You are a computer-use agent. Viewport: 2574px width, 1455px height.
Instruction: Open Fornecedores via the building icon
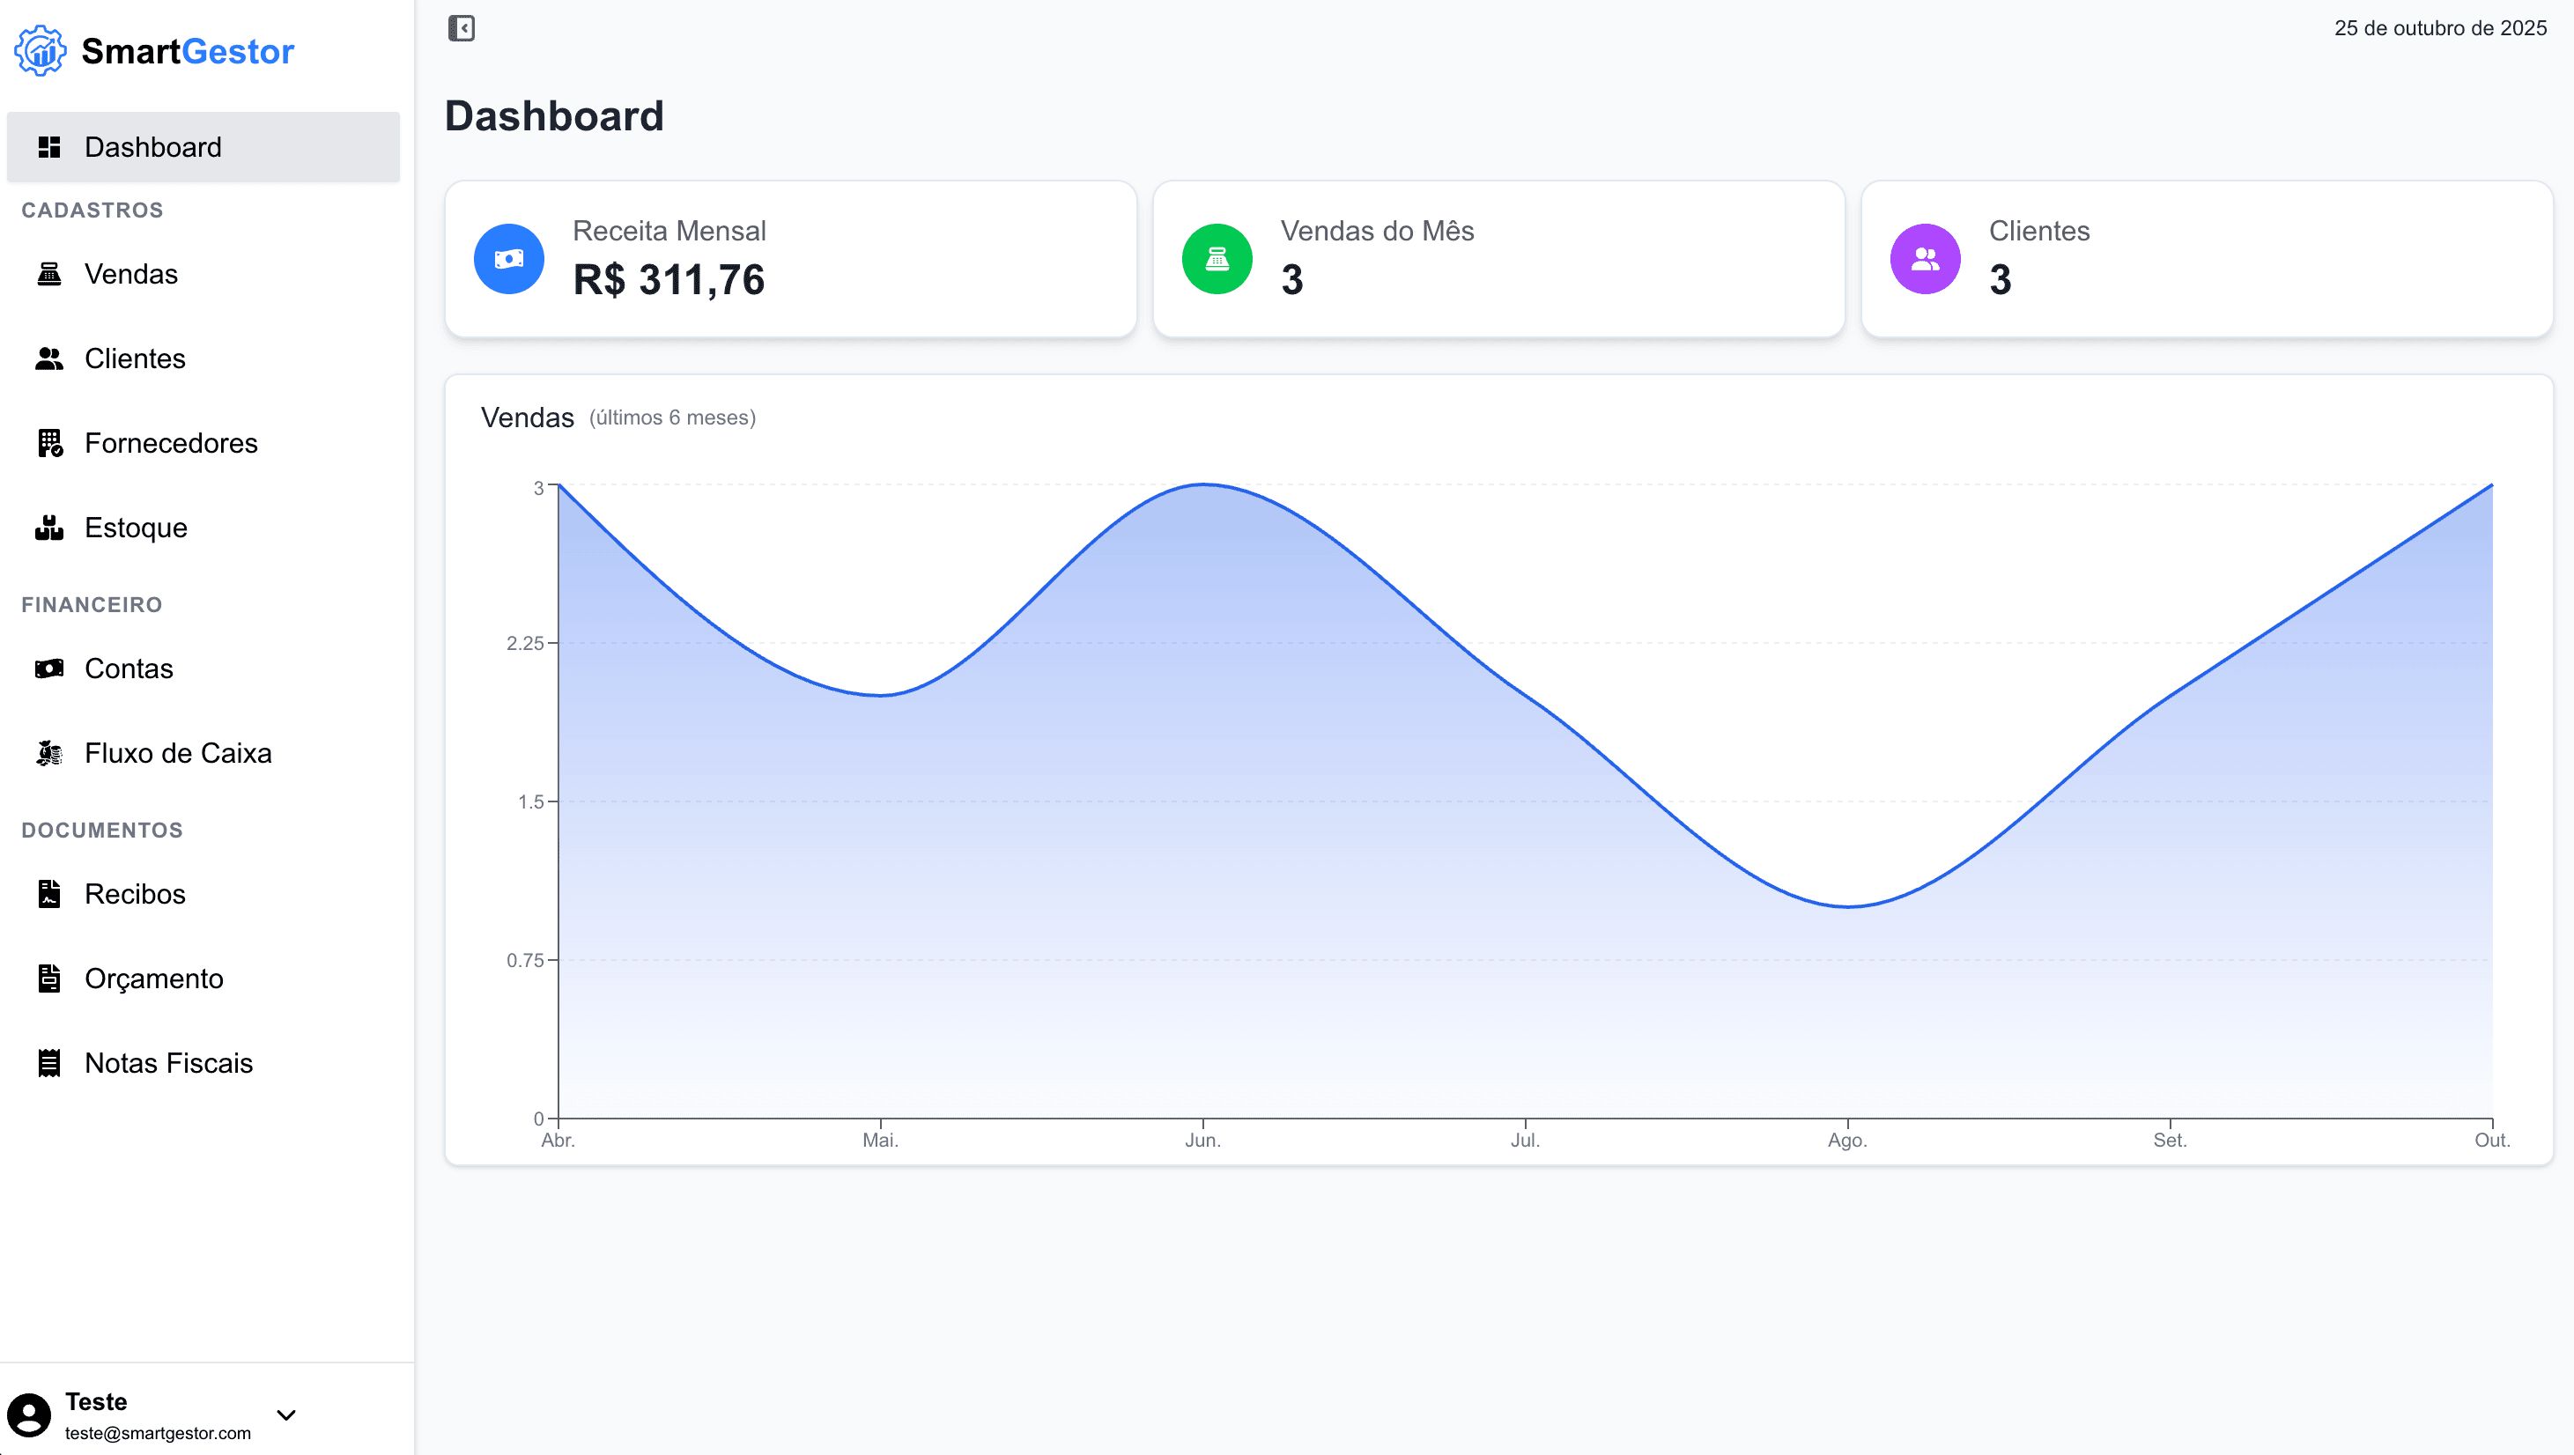[49, 443]
